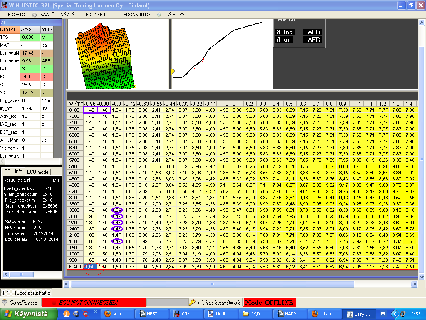Click the Ecu serial 20122014 value

(x=43, y=233)
